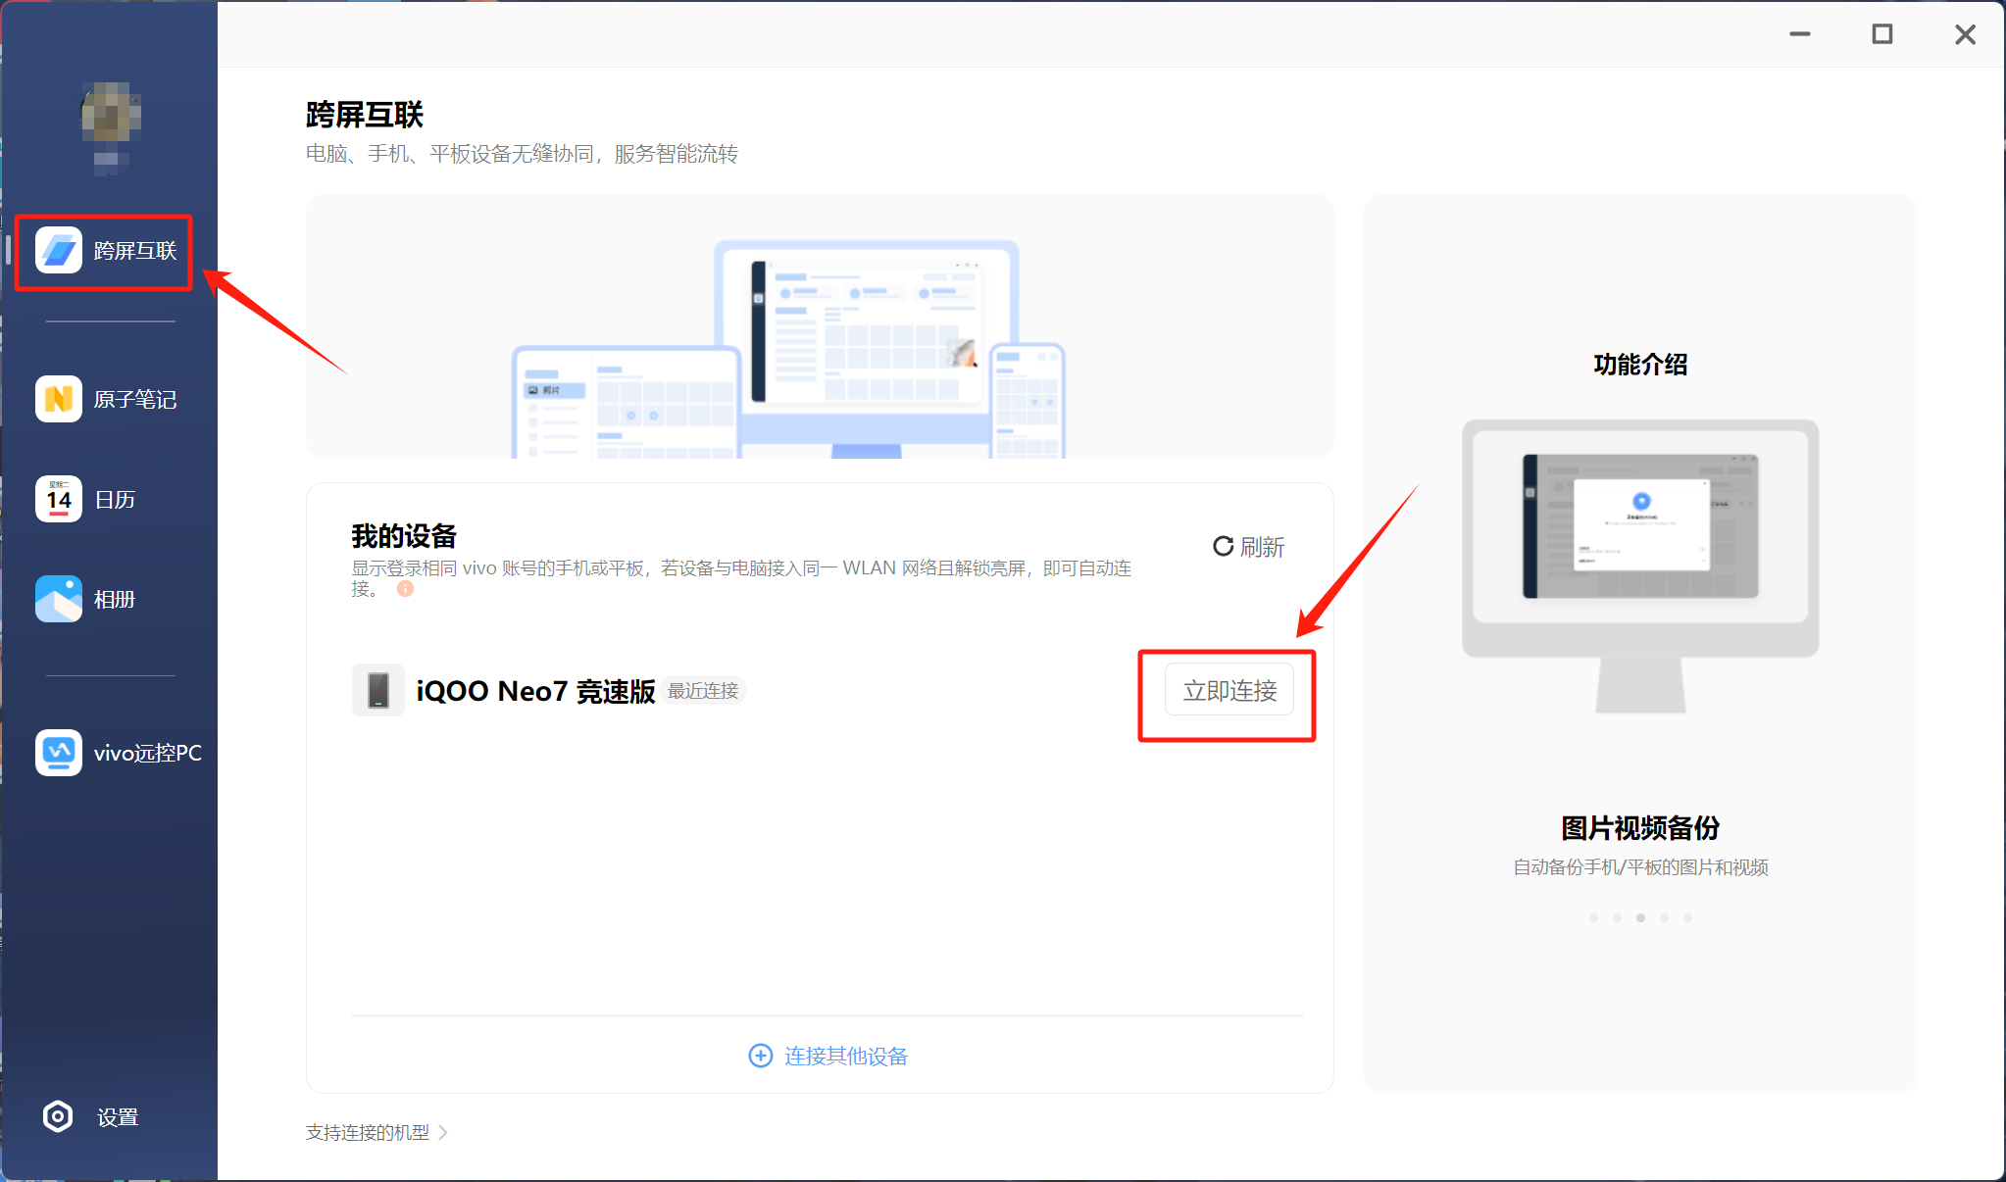Screen dimensions: 2006x1182
Task: Select the second carousel page dot
Action: [x=1617, y=918]
